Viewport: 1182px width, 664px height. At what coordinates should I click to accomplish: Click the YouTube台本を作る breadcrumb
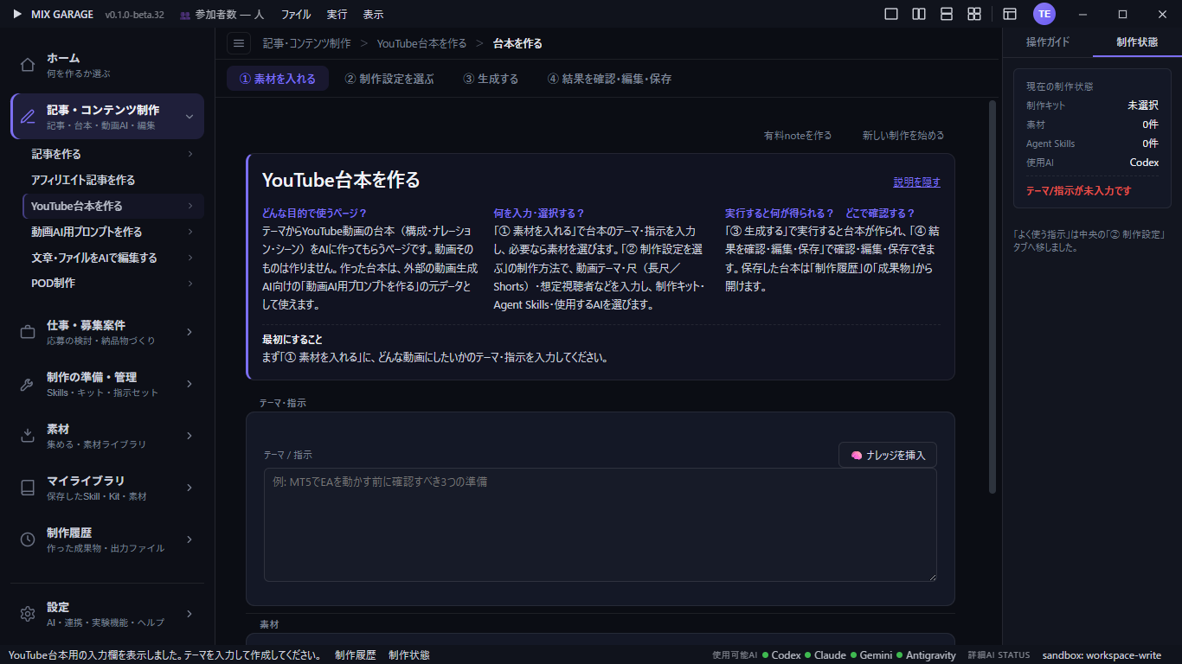coord(421,43)
